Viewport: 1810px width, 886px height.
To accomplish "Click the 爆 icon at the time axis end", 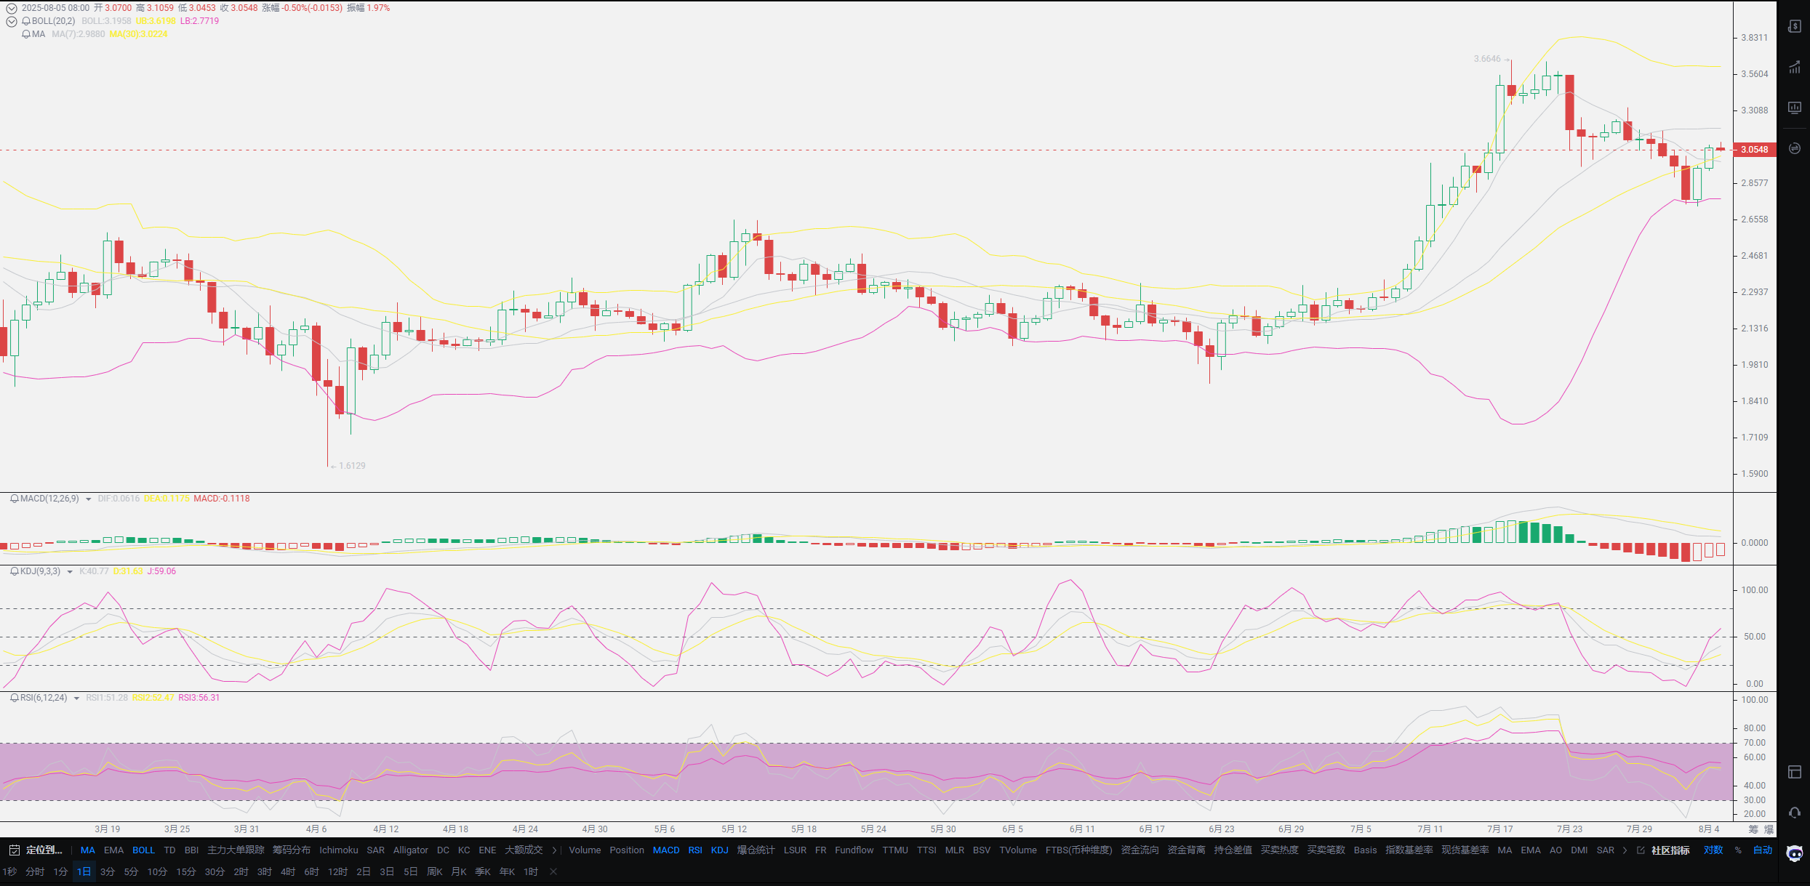I will click(1769, 829).
